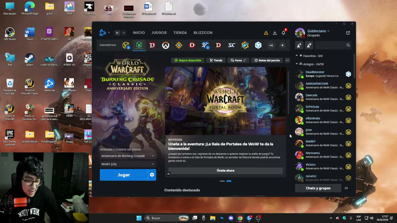The height and width of the screenshot is (223, 397).
Task: Click the add friend icon
Action: (299, 45)
